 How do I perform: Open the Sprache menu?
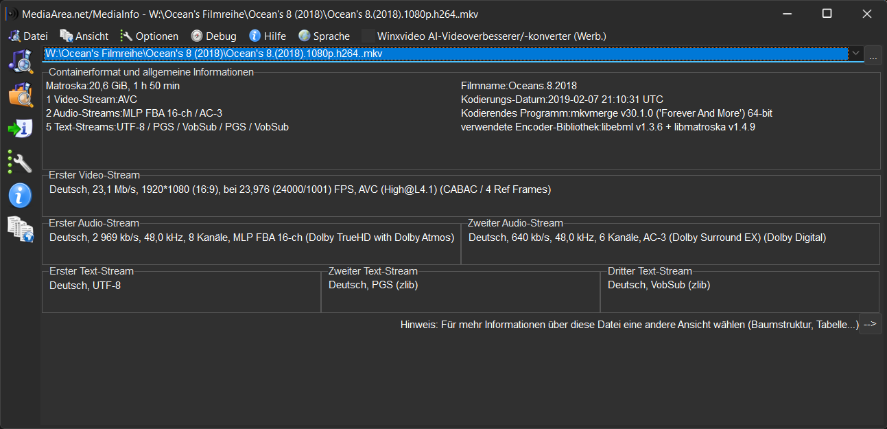coord(324,36)
